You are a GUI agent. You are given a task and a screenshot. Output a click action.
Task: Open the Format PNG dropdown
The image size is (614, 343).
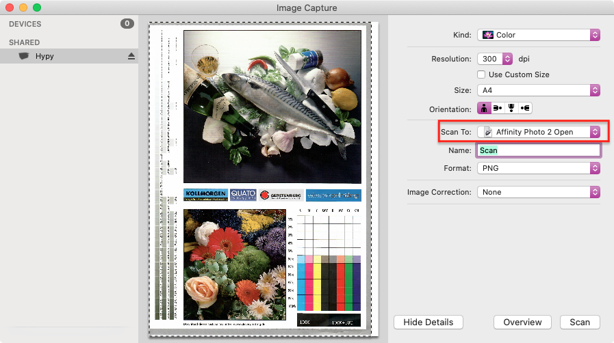(x=539, y=168)
